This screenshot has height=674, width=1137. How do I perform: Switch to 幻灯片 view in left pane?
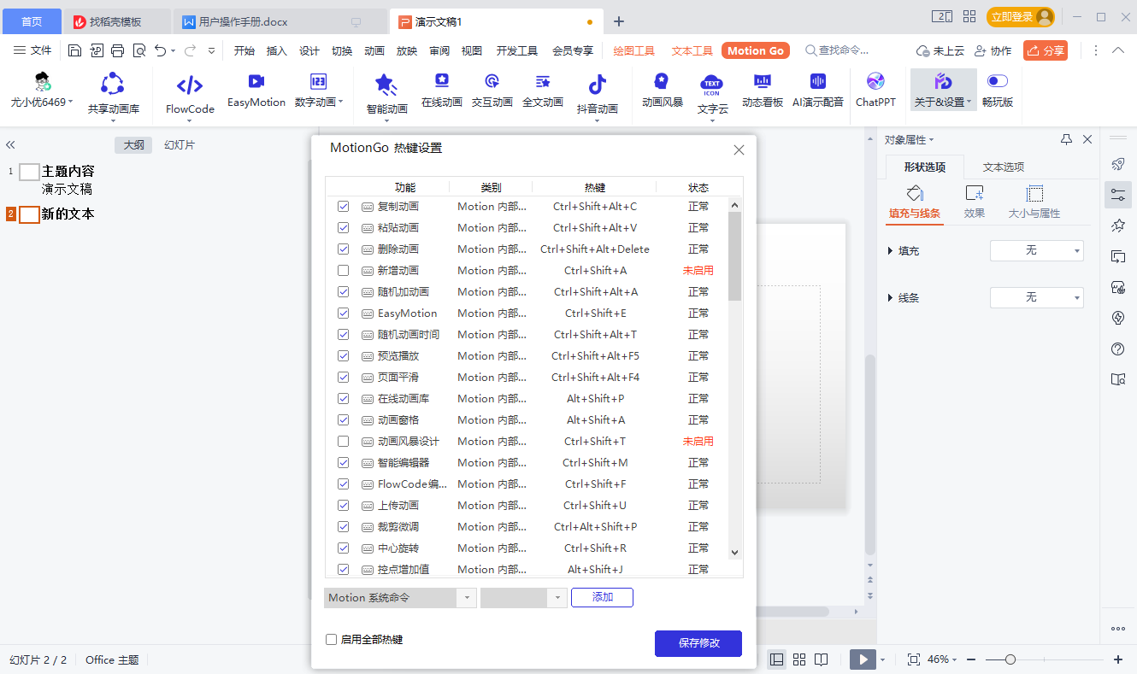coord(180,145)
